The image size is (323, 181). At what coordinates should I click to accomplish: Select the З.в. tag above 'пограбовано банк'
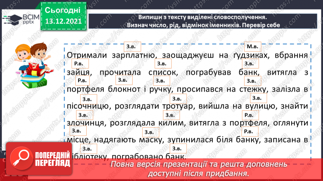tap(178, 149)
